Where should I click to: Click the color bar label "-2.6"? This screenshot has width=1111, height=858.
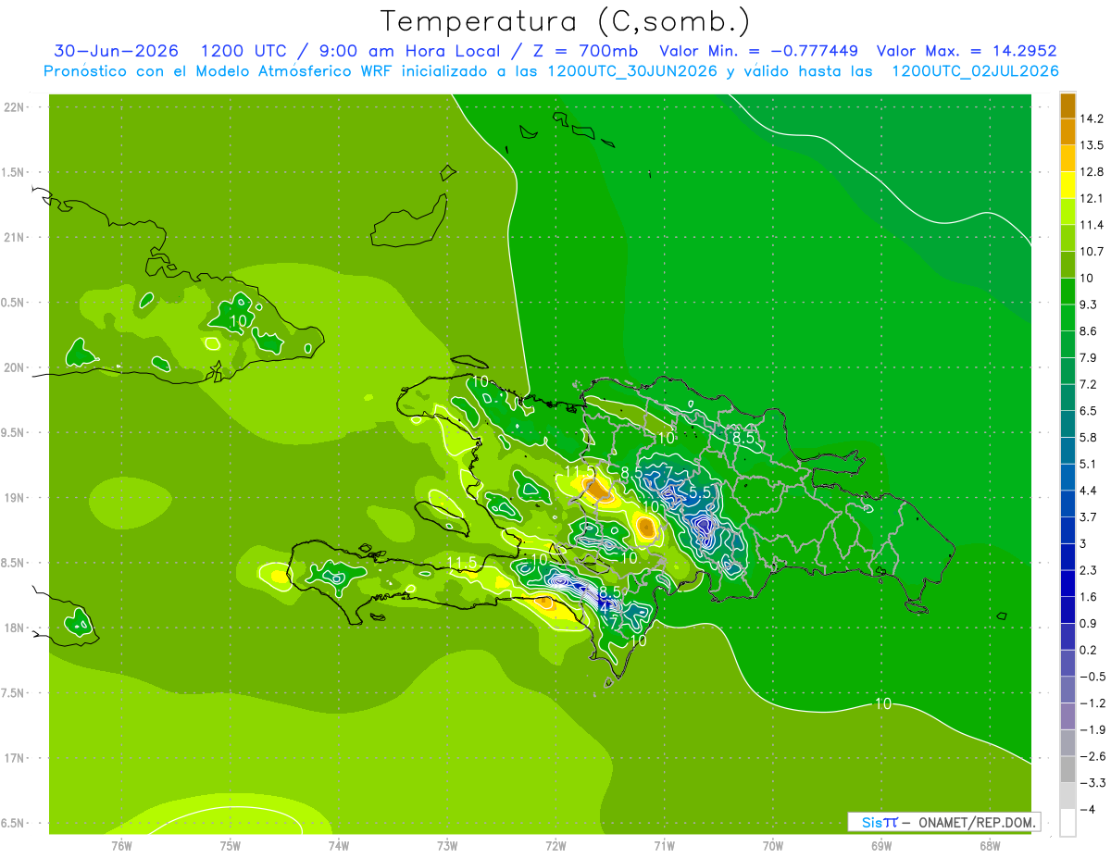click(1091, 756)
